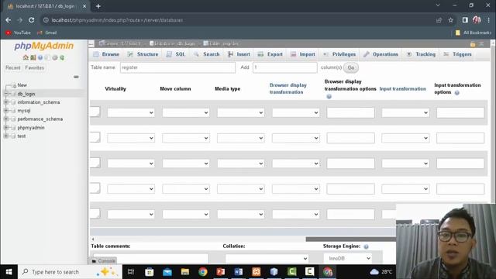Open the Recent tables list

coord(12,67)
